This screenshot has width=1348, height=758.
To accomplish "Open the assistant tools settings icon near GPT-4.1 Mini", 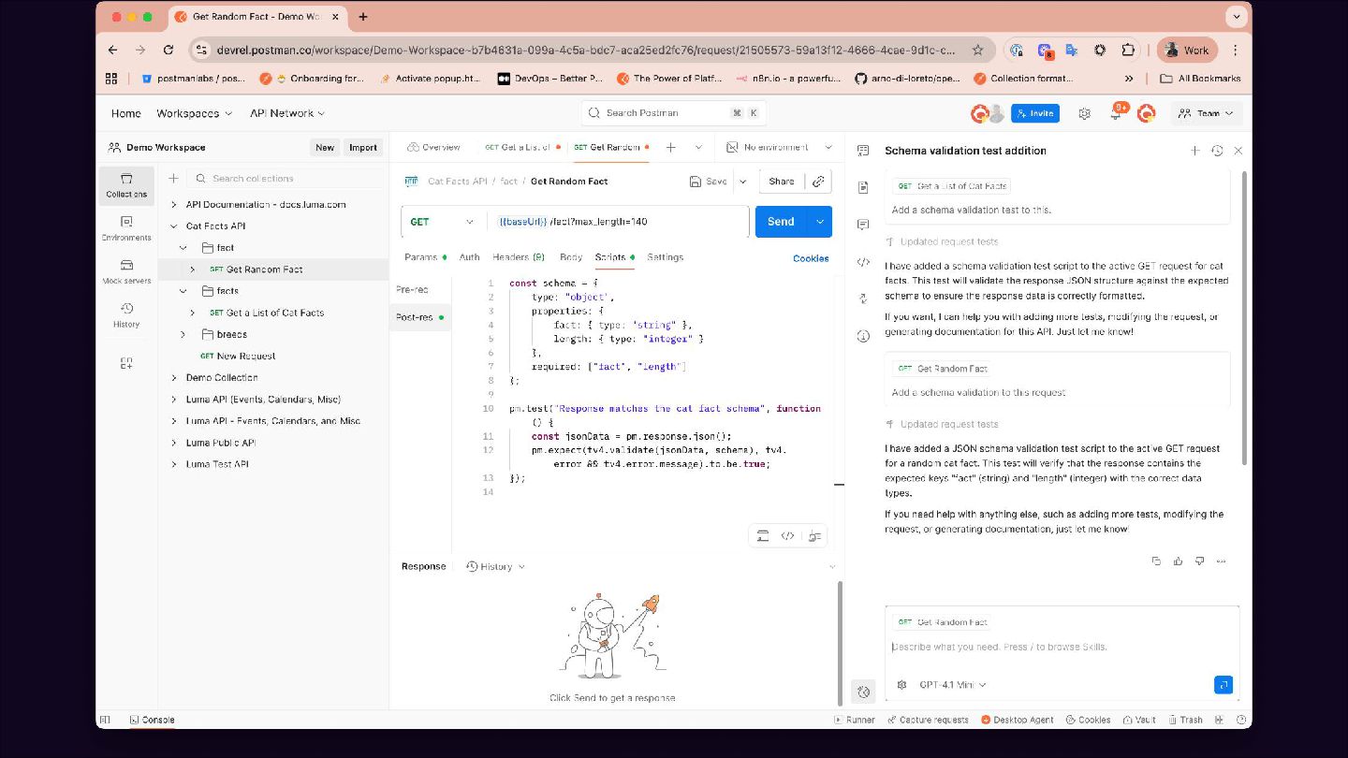I will 901,685.
